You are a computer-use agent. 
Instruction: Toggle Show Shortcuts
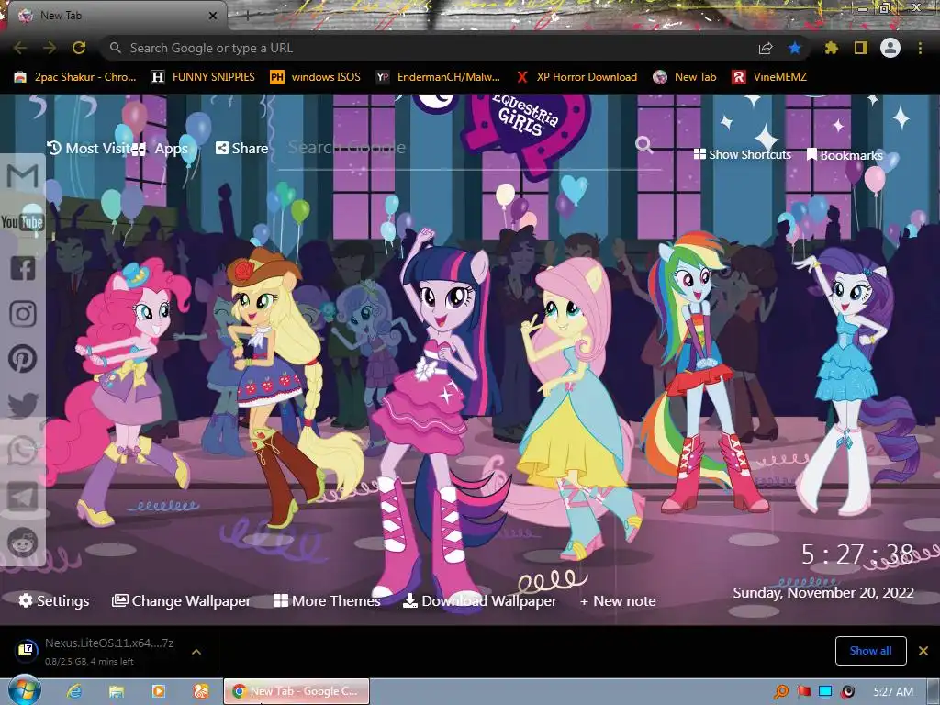[742, 154]
